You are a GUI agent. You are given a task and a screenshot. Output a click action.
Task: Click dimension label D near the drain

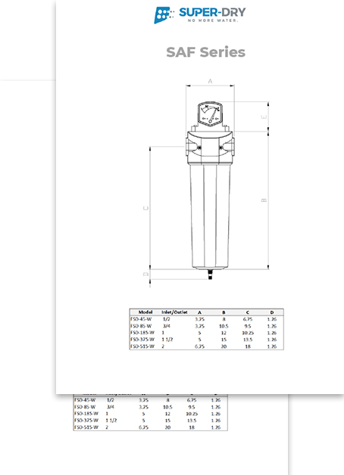point(146,274)
